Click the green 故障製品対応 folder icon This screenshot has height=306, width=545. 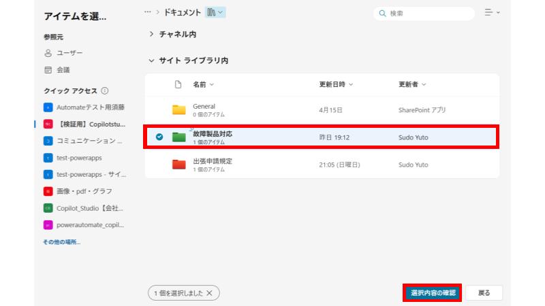tap(179, 137)
